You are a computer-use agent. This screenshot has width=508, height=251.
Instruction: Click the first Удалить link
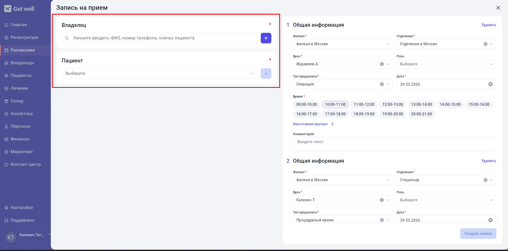coord(488,25)
